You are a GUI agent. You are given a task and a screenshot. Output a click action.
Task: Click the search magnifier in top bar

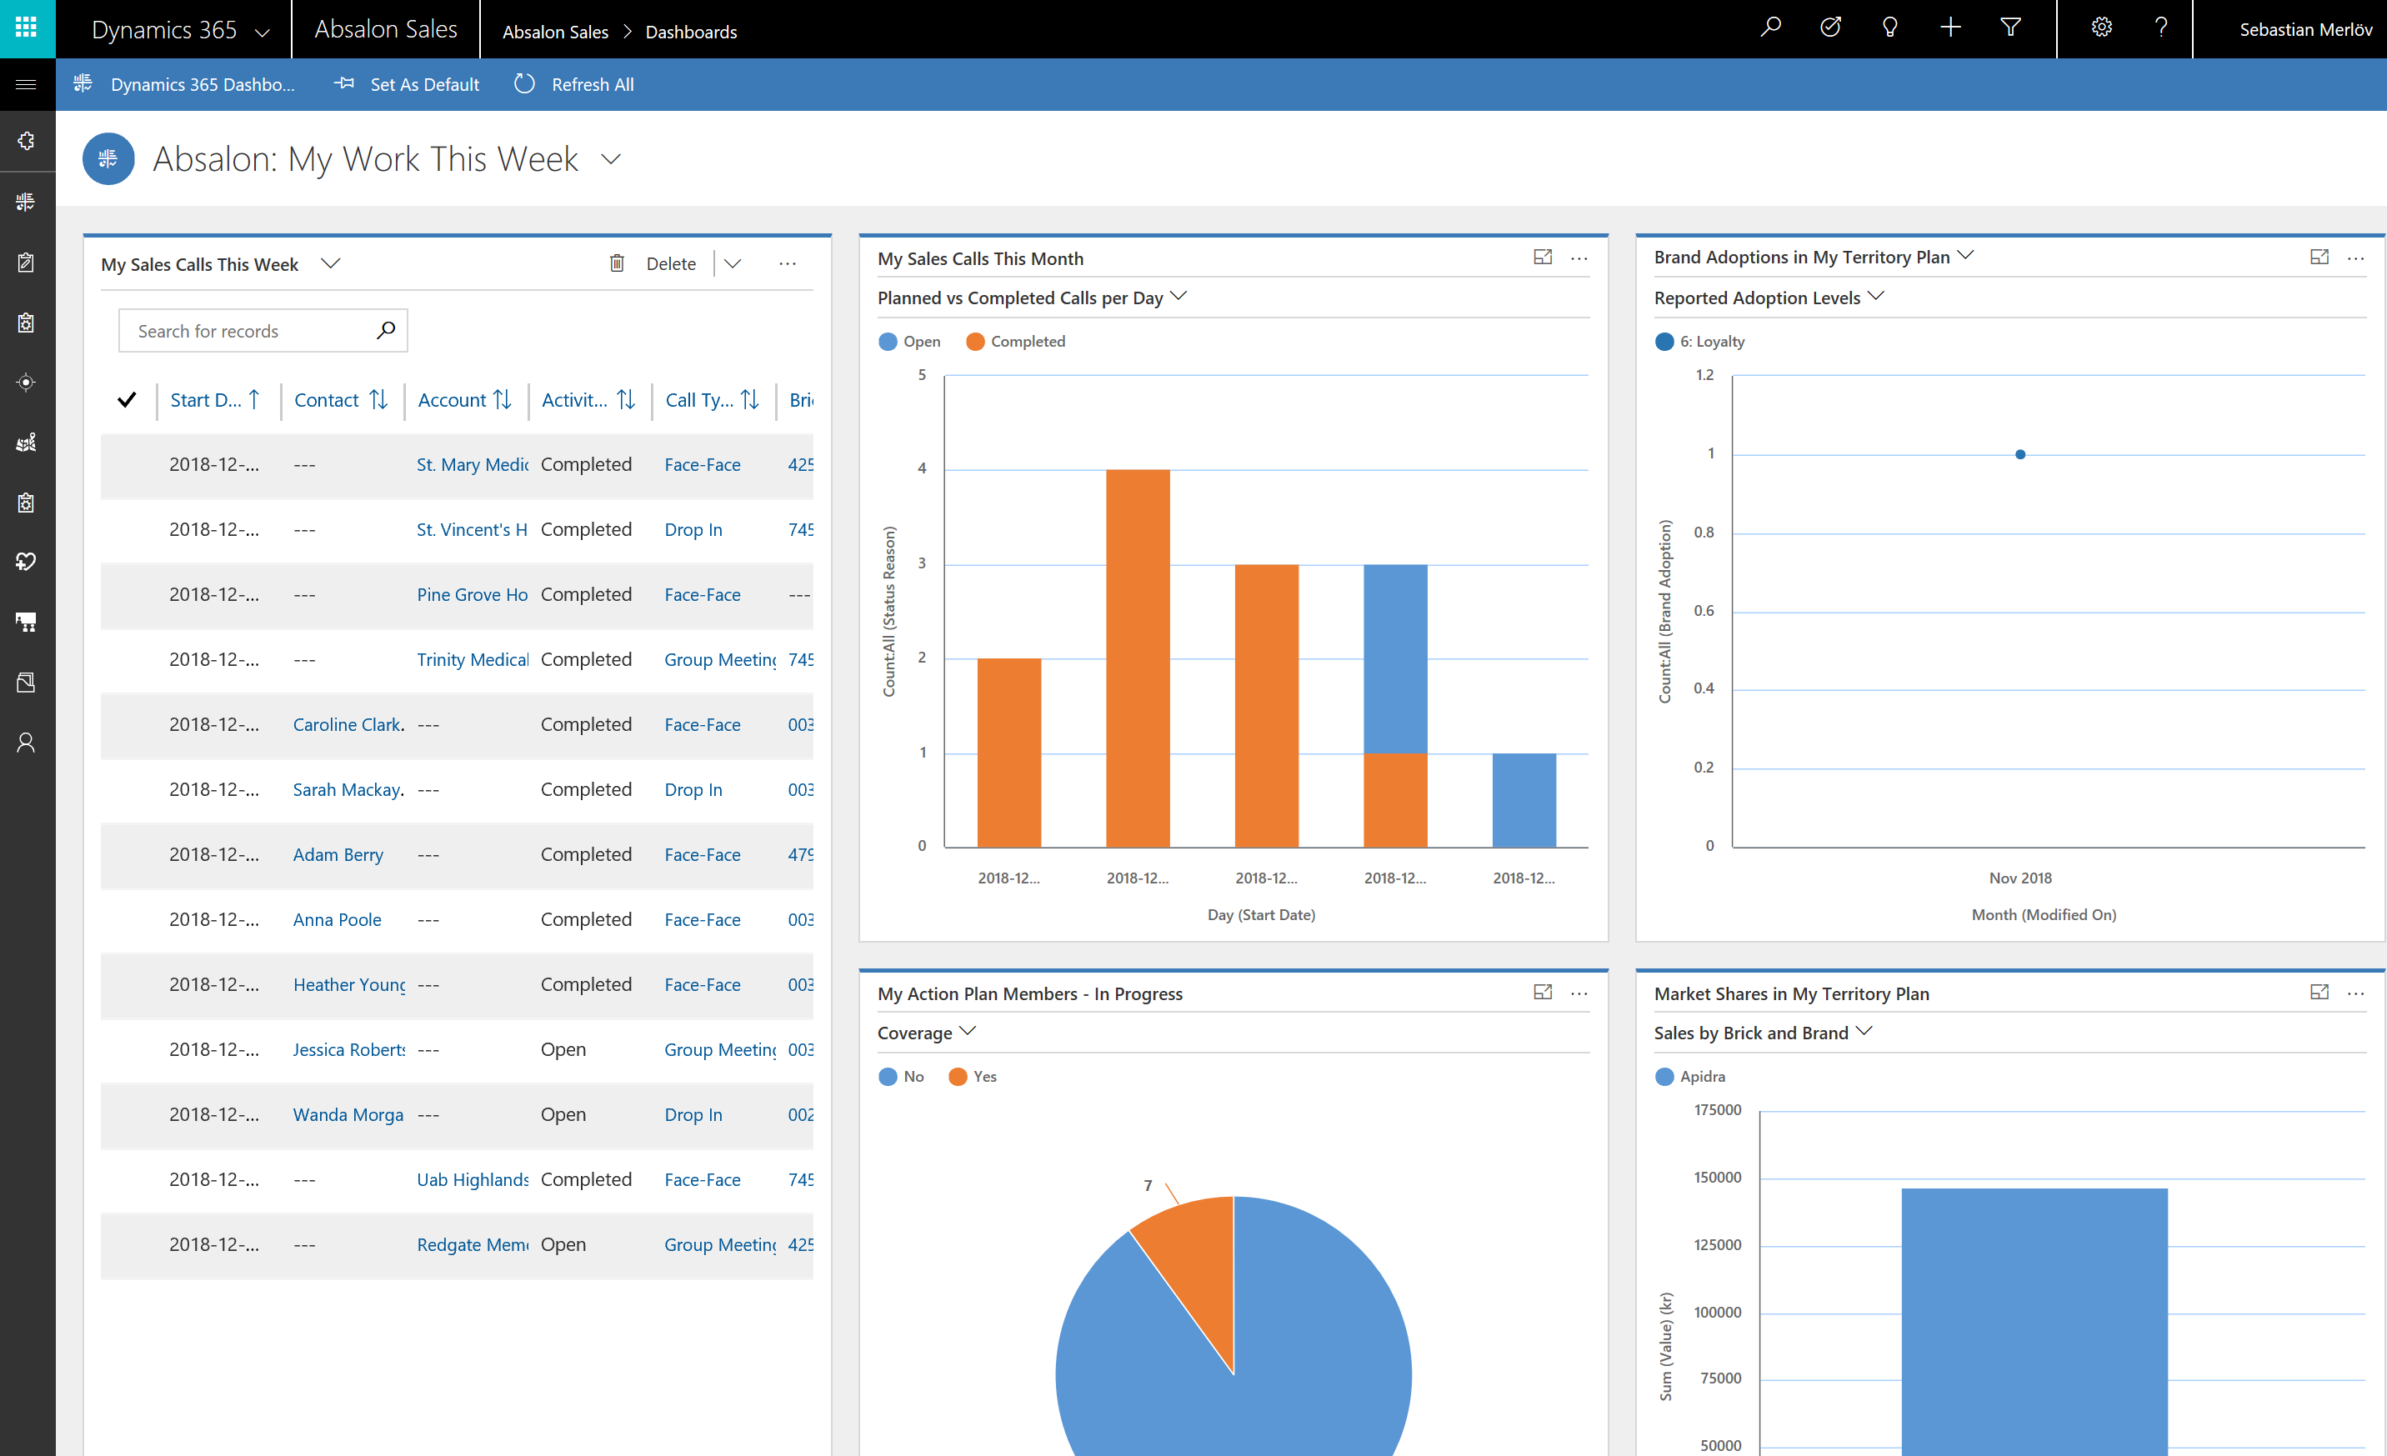pos(1770,28)
